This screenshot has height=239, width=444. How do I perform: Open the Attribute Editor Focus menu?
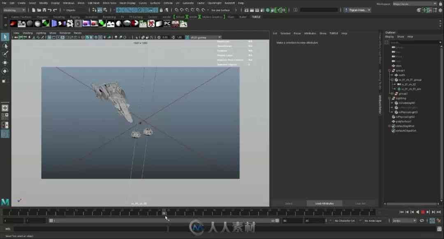(x=297, y=33)
